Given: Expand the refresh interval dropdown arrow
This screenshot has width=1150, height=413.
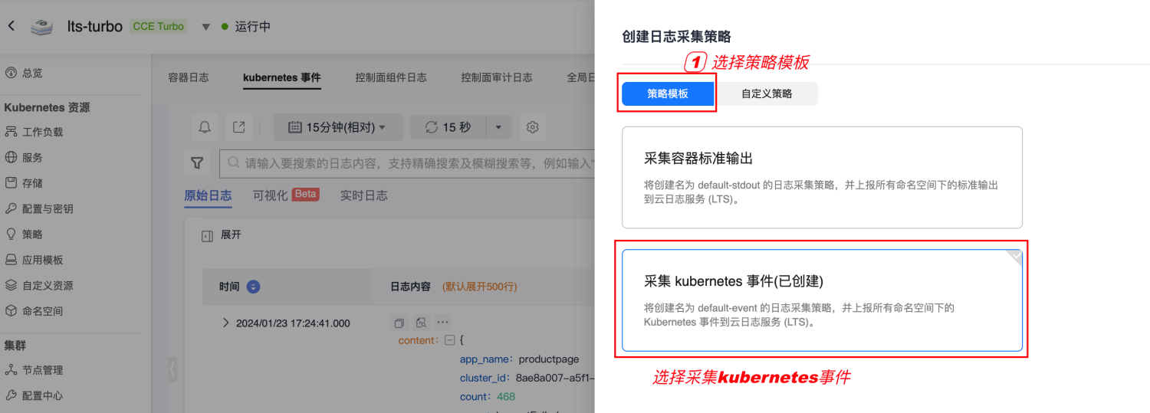Looking at the screenshot, I should click(x=499, y=127).
